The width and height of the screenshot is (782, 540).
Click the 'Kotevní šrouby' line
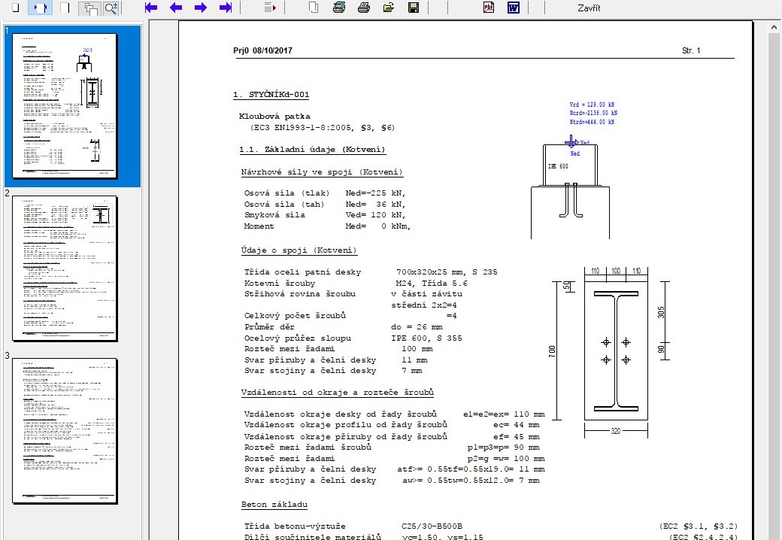356,284
